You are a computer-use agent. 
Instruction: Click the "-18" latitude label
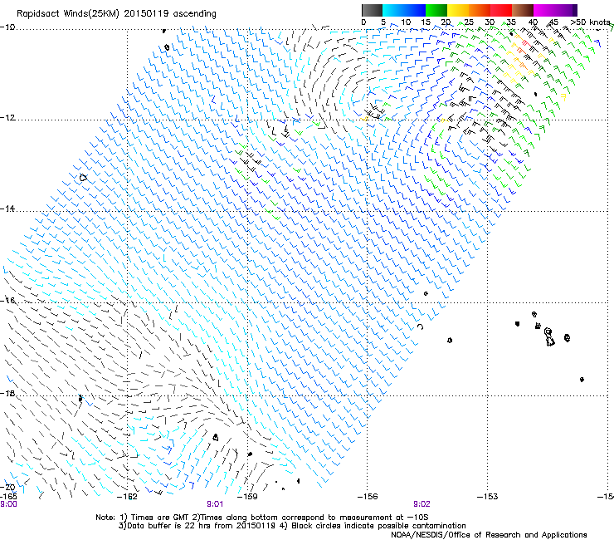coord(7,393)
